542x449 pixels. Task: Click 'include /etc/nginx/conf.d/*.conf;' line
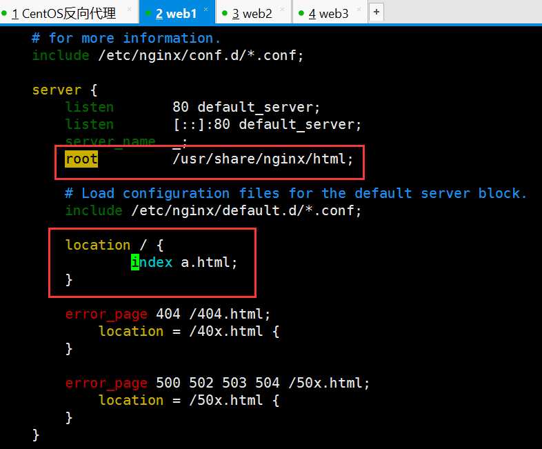[x=168, y=55]
